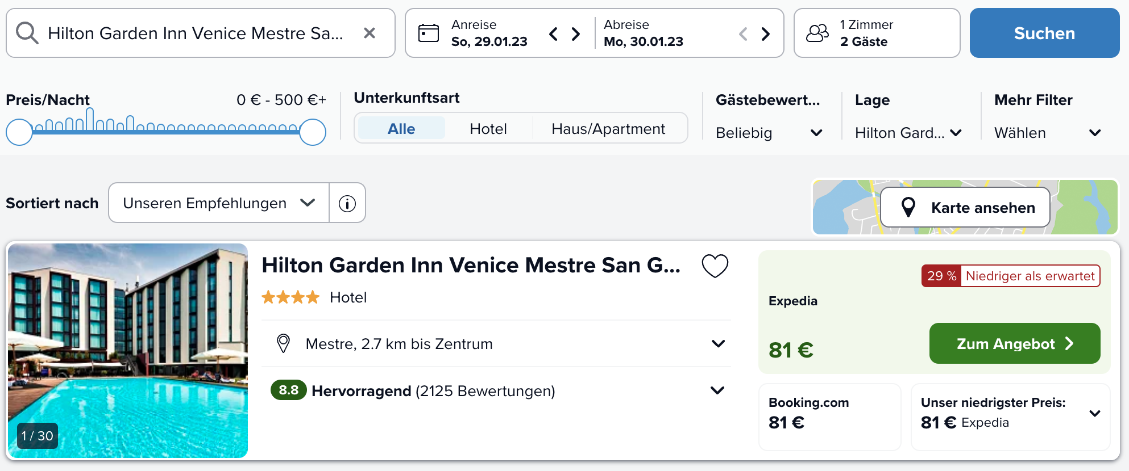Expand the Unser niedrigster Preis box
The width and height of the screenshot is (1129, 471).
click(1010, 417)
